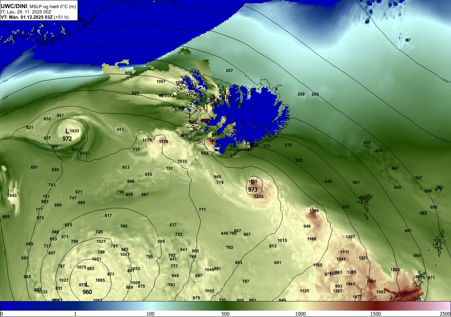The height and width of the screenshot is (317, 451).
Task: Click the 981 height value
Action: click(120, 130)
